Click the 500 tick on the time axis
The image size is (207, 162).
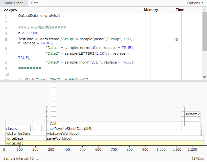[x=82, y=149]
